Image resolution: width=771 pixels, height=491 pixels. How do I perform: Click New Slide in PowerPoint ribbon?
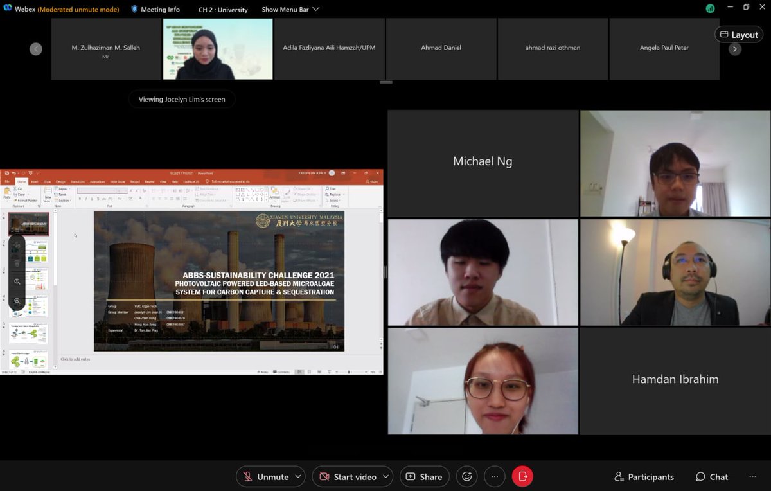pos(48,194)
